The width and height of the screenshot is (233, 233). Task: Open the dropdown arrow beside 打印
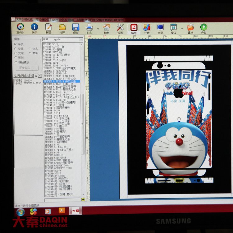[x=98, y=29]
